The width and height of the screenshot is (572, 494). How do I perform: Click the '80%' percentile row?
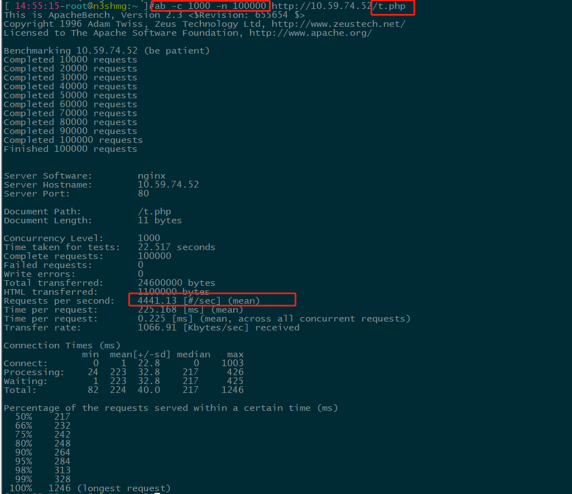pos(42,444)
